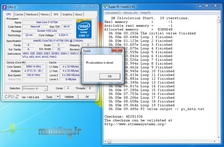
Task: Switch to the Caches tab
Action: [19, 15]
